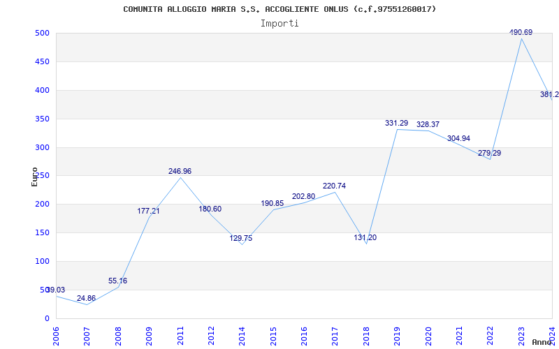
Task: Select the 55.16 data label
Action: click(x=117, y=281)
